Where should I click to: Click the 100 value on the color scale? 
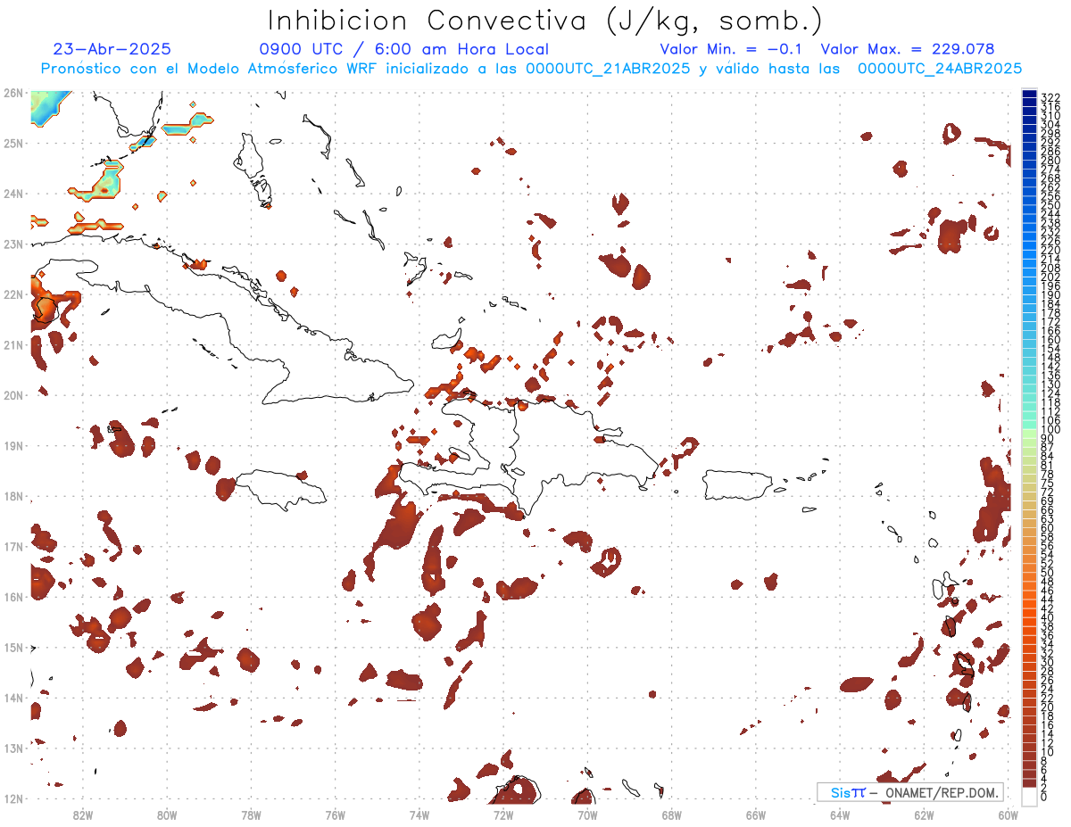[1050, 429]
